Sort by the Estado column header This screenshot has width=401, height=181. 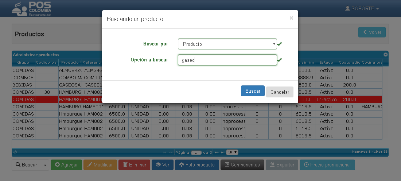(x=326, y=63)
